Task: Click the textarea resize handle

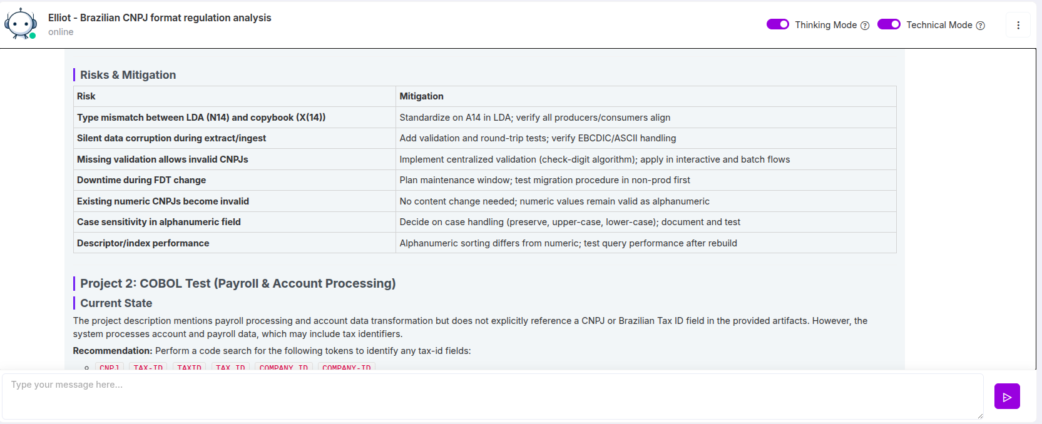Action: [979, 416]
